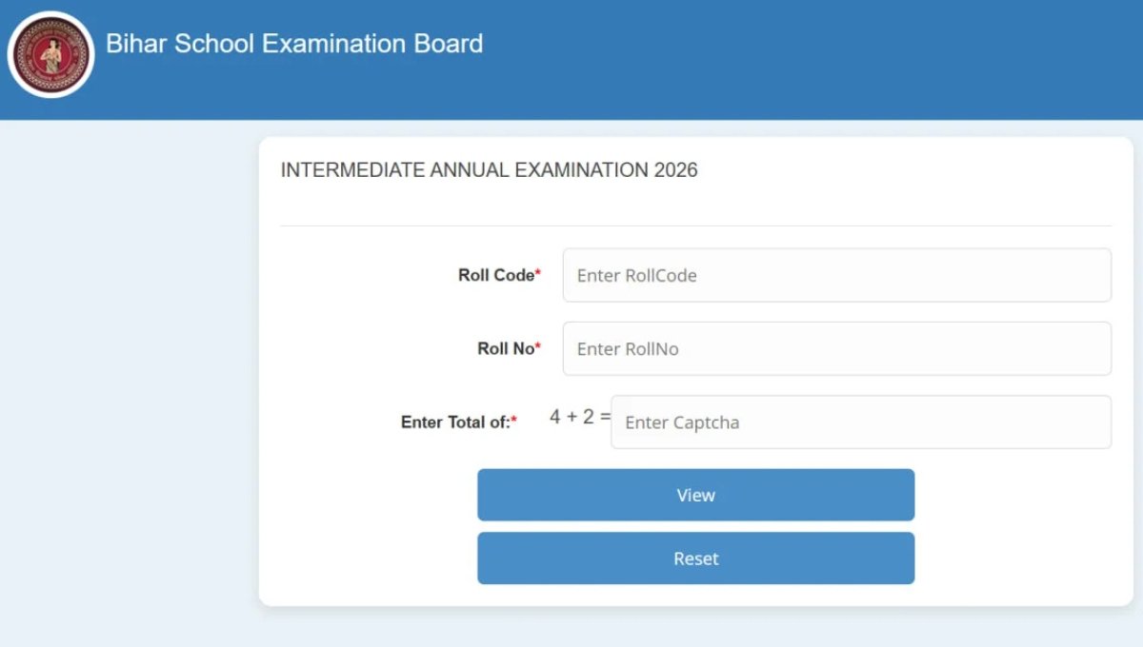
Task: Click the Bihar School Examination Board header text
Action: (x=296, y=44)
